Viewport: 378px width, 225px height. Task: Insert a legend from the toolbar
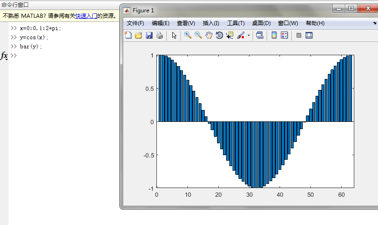(285, 36)
